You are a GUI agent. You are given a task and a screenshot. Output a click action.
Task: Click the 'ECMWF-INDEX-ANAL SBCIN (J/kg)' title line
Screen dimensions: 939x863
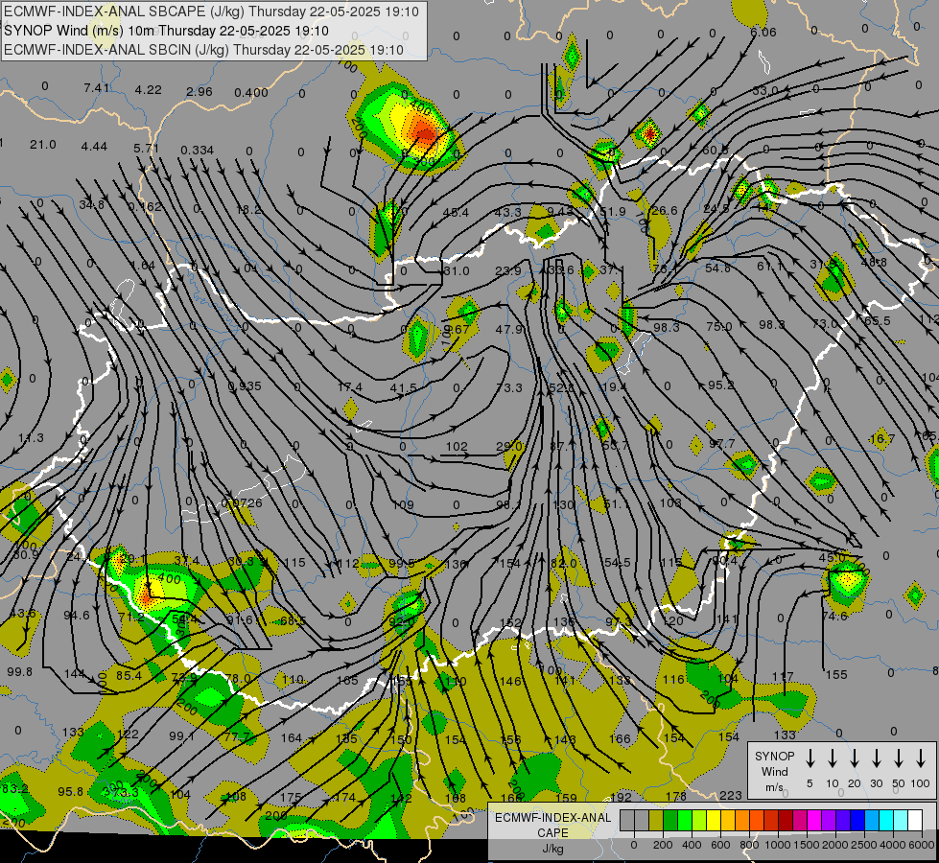point(203,50)
